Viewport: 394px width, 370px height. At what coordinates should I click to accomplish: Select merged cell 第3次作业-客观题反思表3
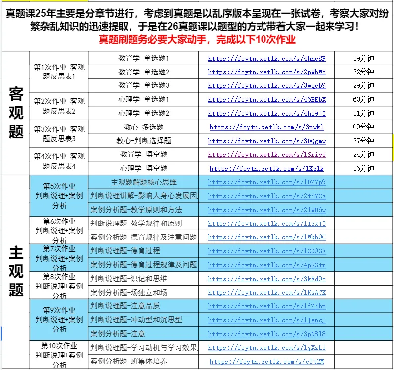[x=59, y=134]
